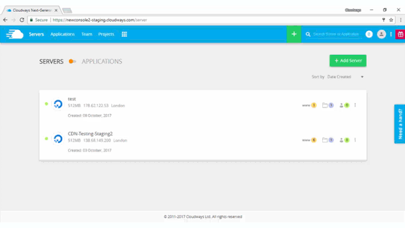Switch to APPLICATIONS view heading
Viewport: 405px width, 228px height.
102,61
